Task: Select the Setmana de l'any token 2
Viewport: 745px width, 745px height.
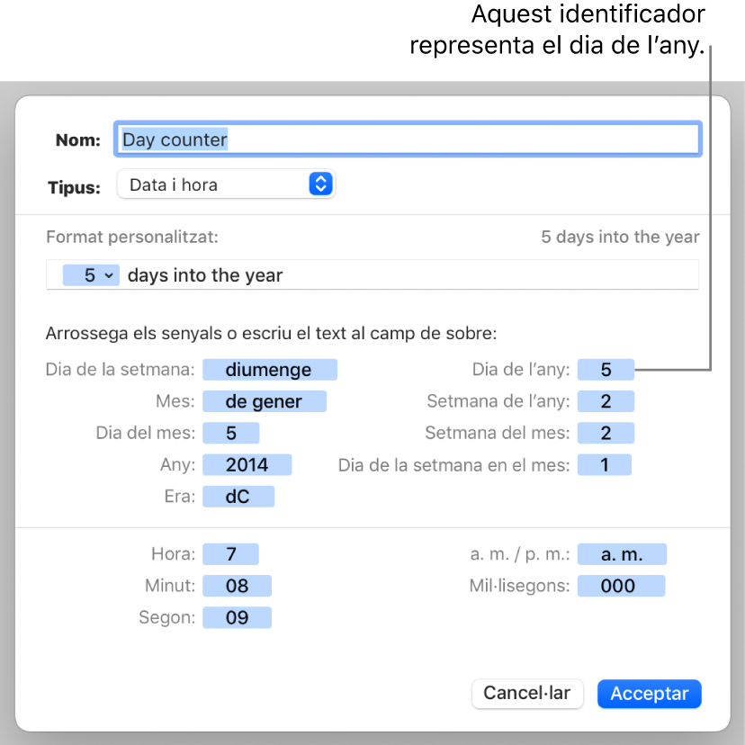Action: pos(606,401)
